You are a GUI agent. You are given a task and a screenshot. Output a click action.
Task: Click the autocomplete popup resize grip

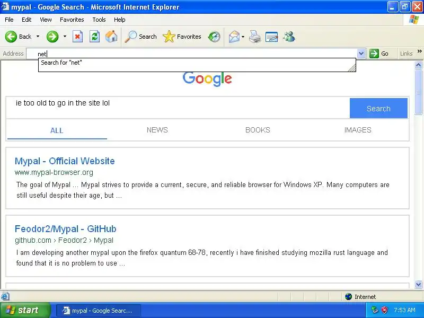click(x=352, y=68)
